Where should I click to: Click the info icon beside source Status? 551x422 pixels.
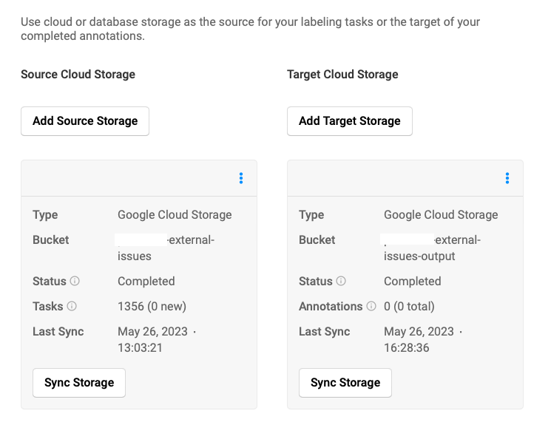pos(75,282)
